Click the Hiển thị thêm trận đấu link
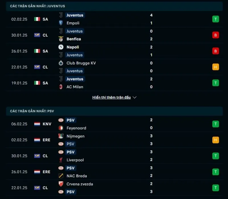Screen dimensions: 228x199 (x=111, y=98)
